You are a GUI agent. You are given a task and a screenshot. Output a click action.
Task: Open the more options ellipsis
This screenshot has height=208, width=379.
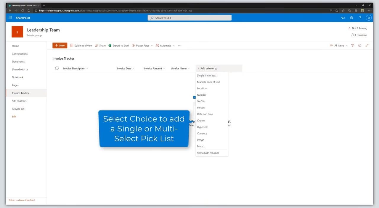[x=179, y=45]
